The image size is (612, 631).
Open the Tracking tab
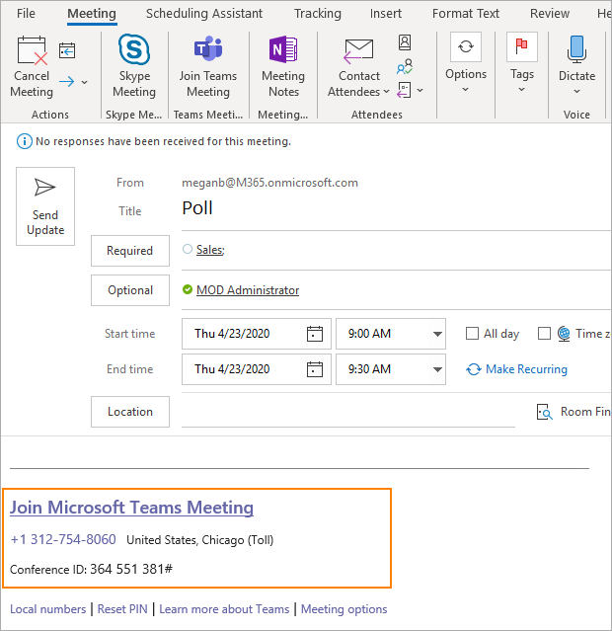[x=318, y=13]
